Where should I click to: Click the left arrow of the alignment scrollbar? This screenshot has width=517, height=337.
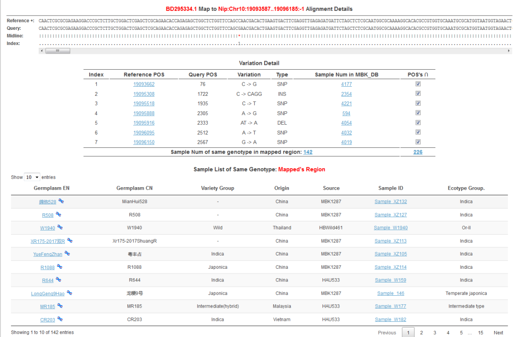[42, 51]
